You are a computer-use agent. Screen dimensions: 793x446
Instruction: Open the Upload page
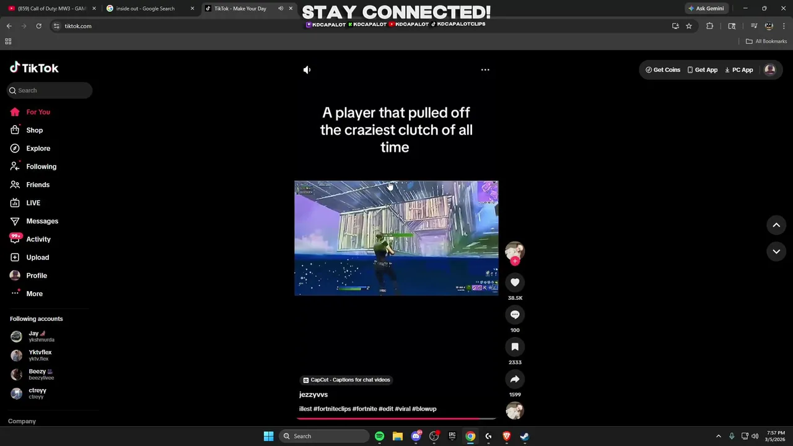[x=37, y=258]
